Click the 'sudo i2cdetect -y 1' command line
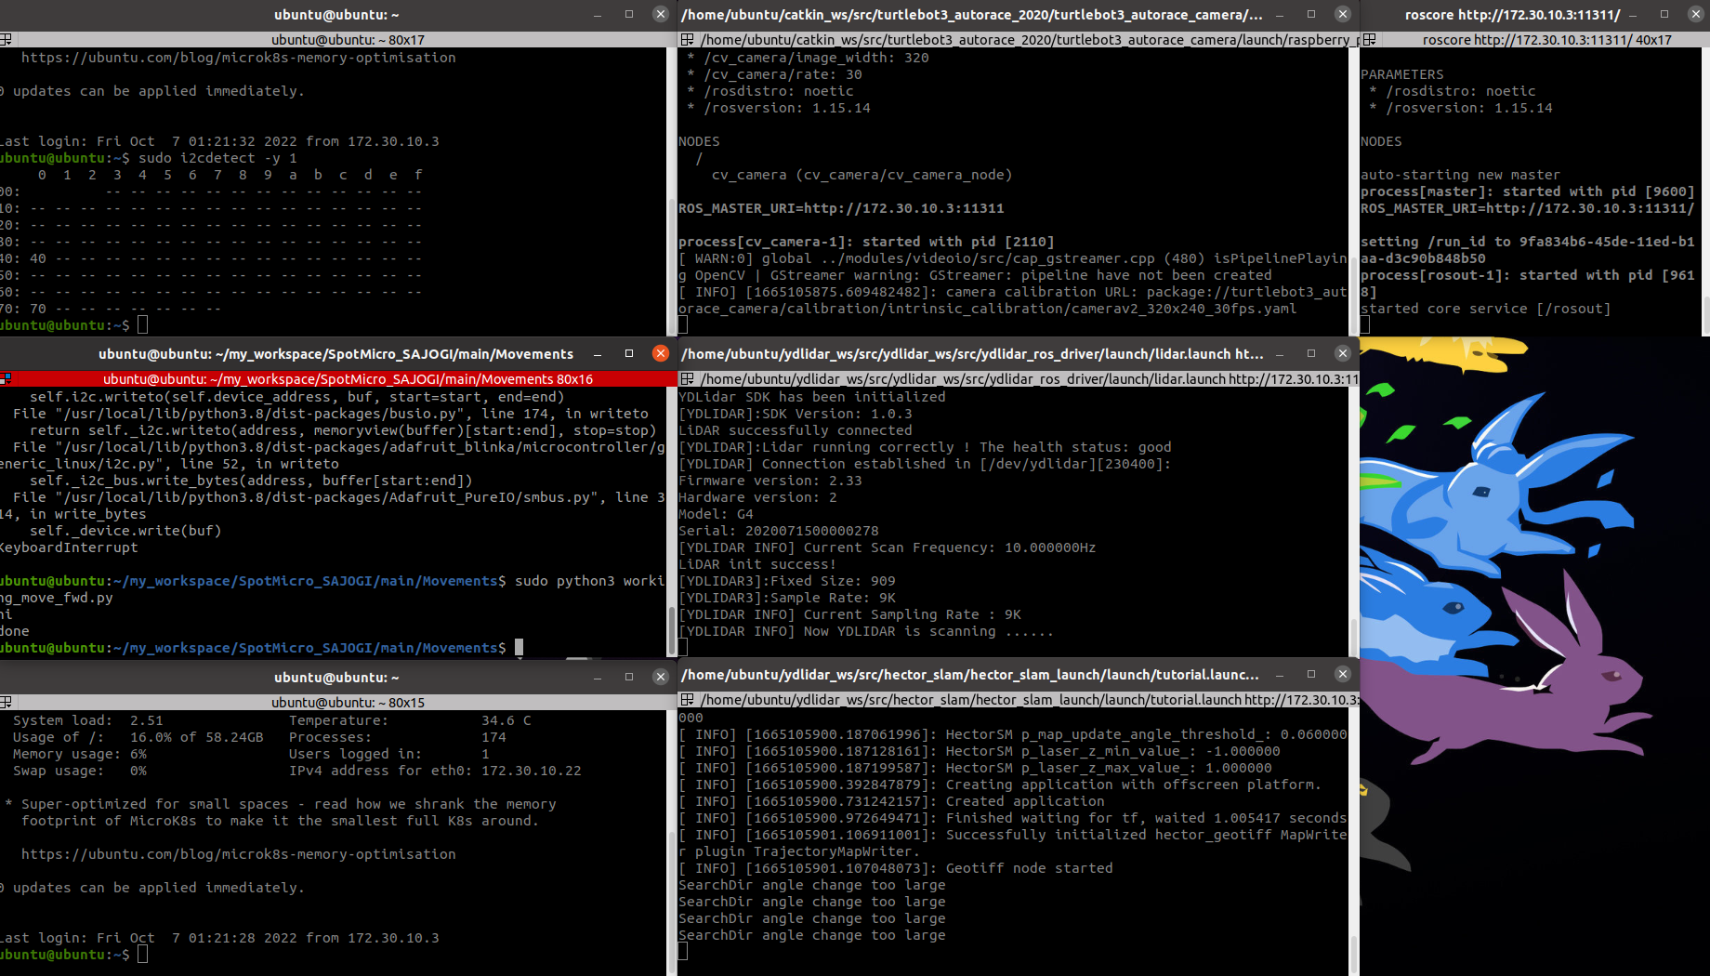Image resolution: width=1710 pixels, height=976 pixels. click(x=217, y=158)
